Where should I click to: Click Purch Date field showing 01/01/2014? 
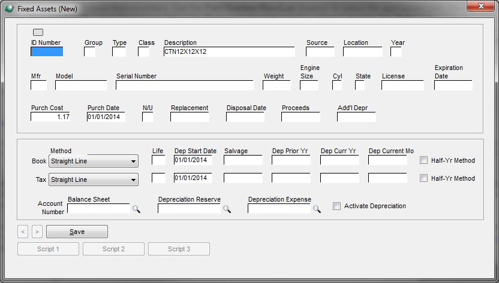[x=106, y=117]
